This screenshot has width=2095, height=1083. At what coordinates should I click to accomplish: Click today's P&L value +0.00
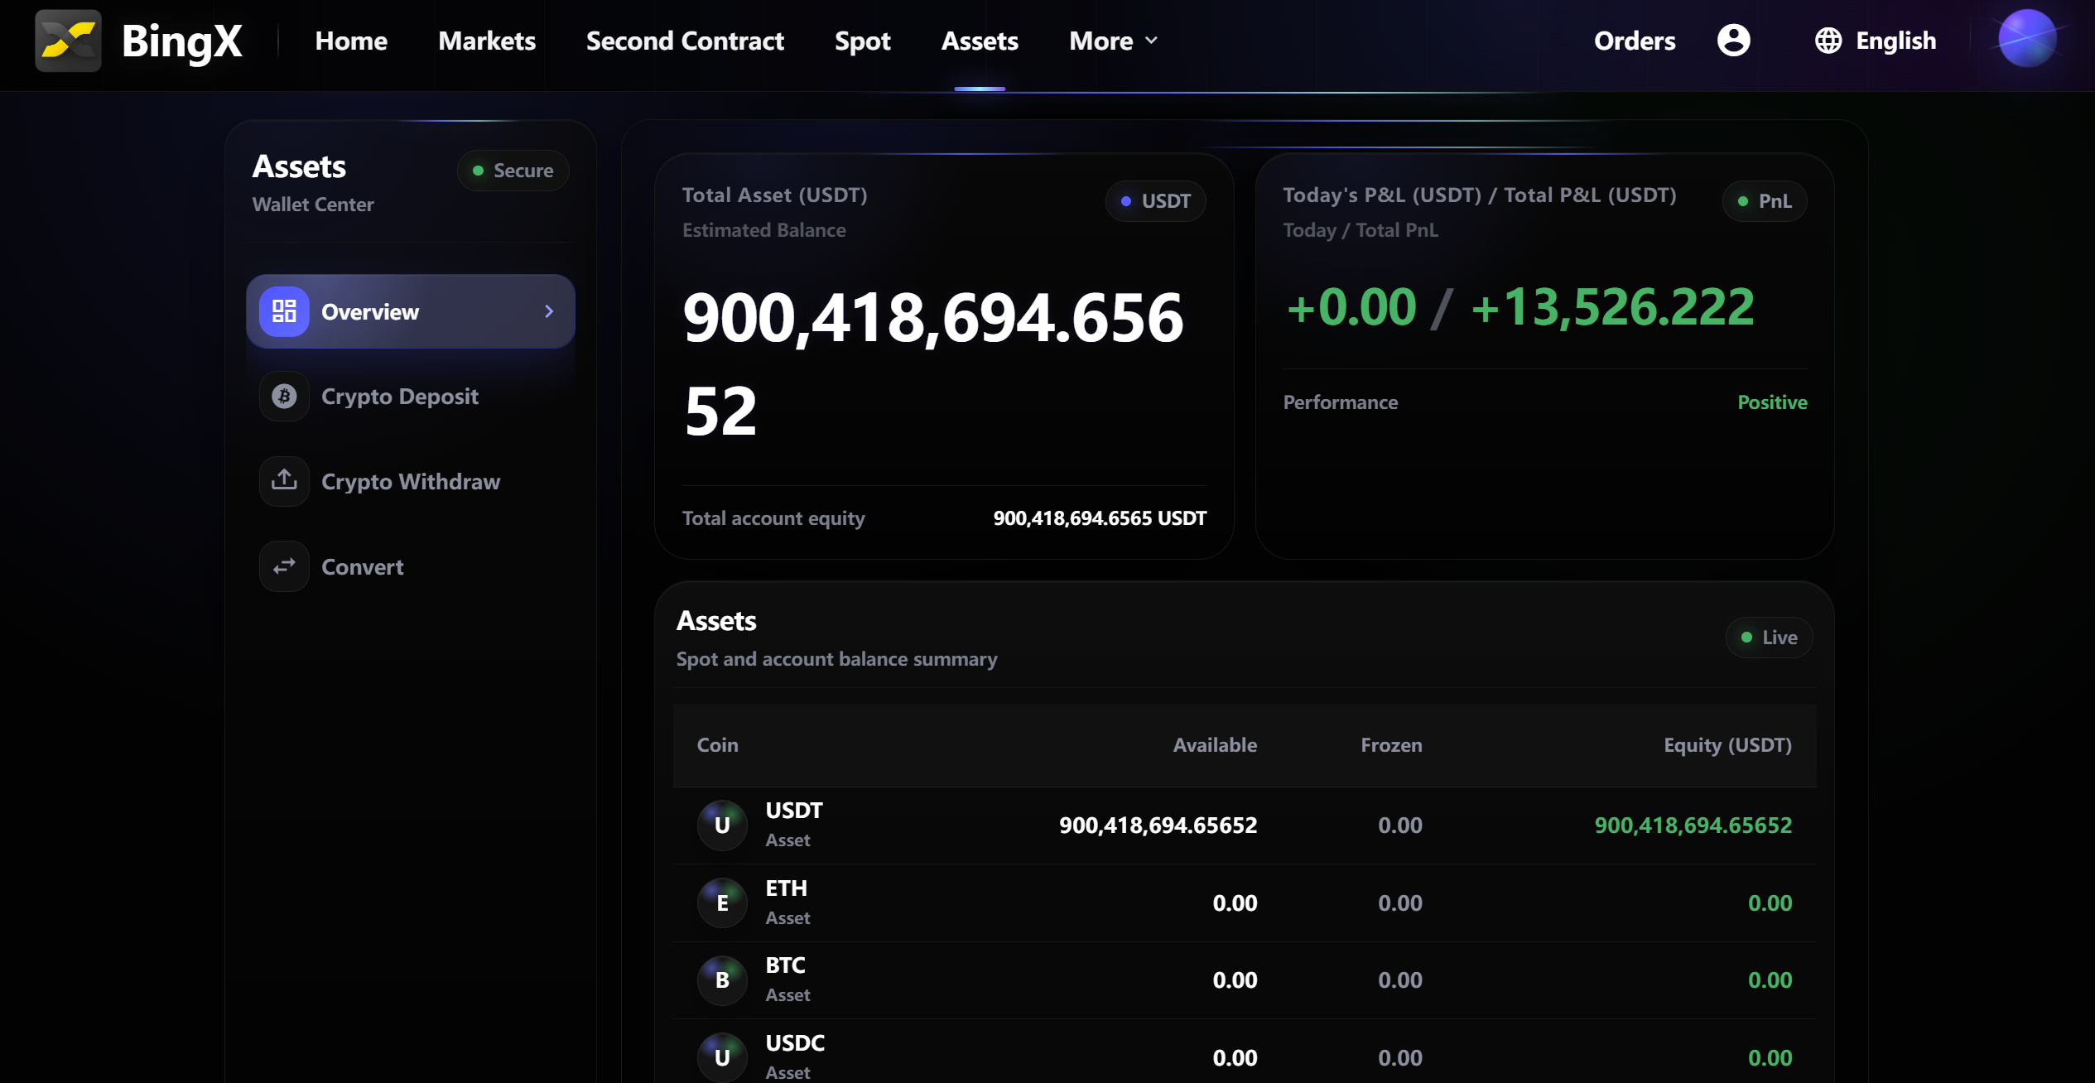1351,307
